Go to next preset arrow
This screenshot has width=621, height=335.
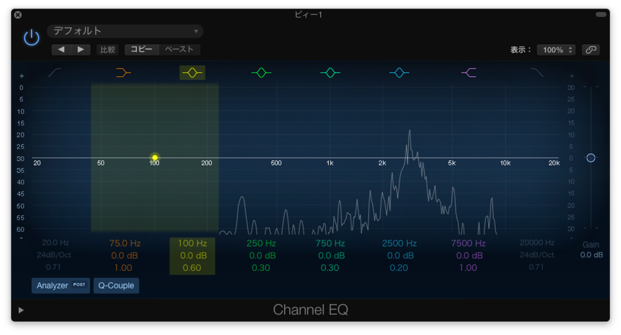[81, 50]
